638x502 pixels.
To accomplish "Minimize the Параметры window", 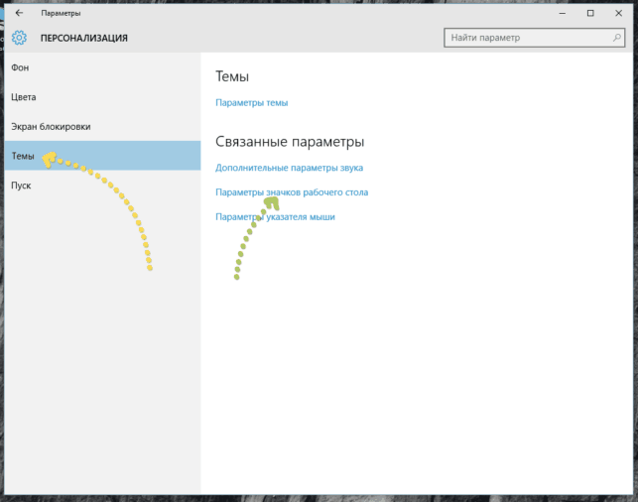I will tap(563, 14).
